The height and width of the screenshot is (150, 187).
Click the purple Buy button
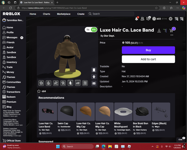(148, 50)
